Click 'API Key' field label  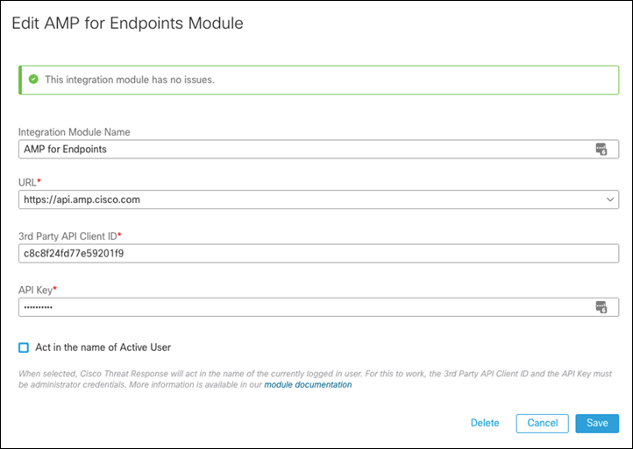point(36,291)
